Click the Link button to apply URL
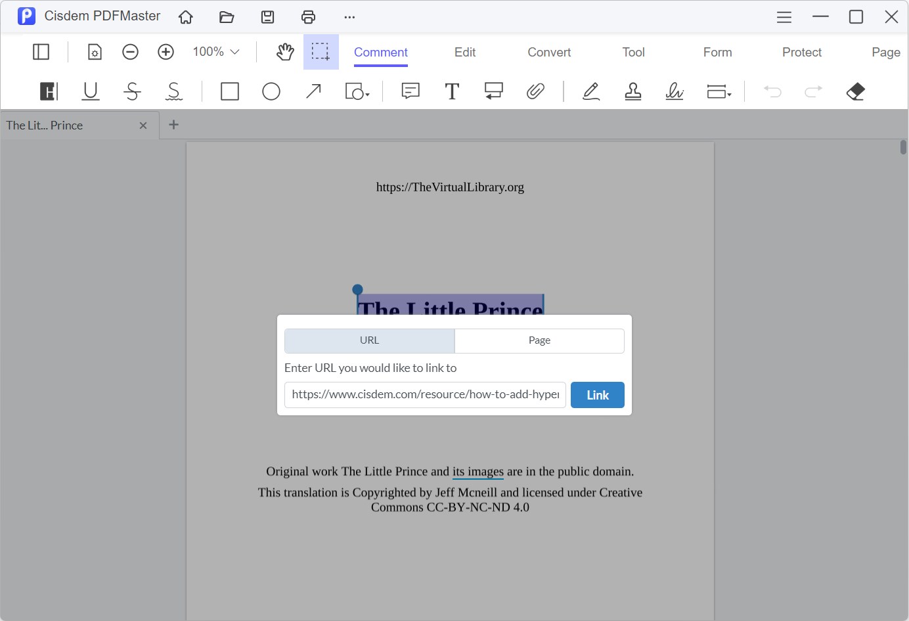This screenshot has height=621, width=909. click(x=597, y=394)
